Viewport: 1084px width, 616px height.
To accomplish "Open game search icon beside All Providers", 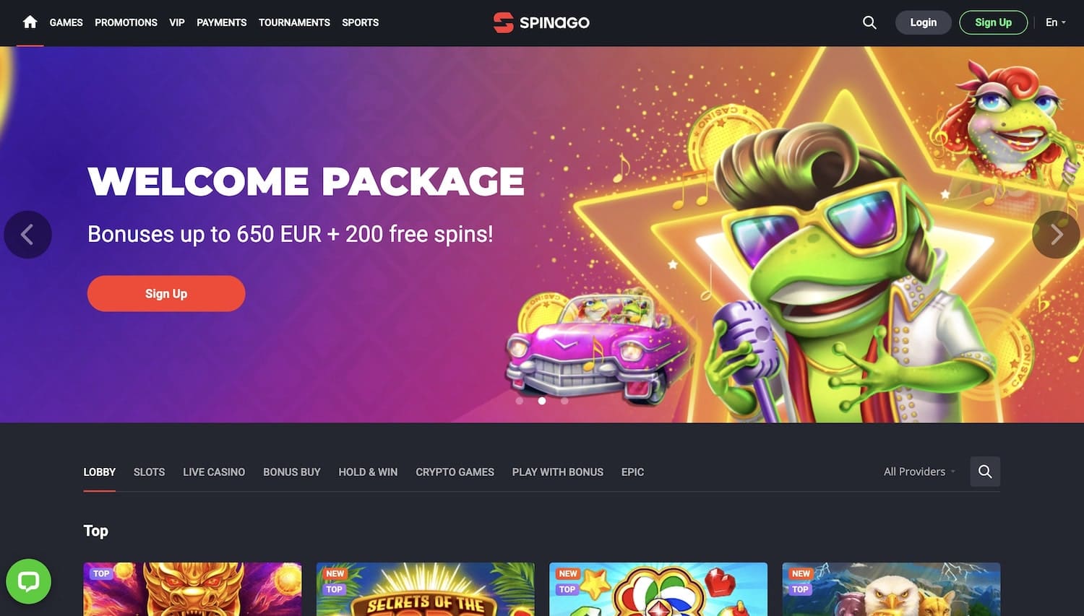I will click(x=985, y=472).
